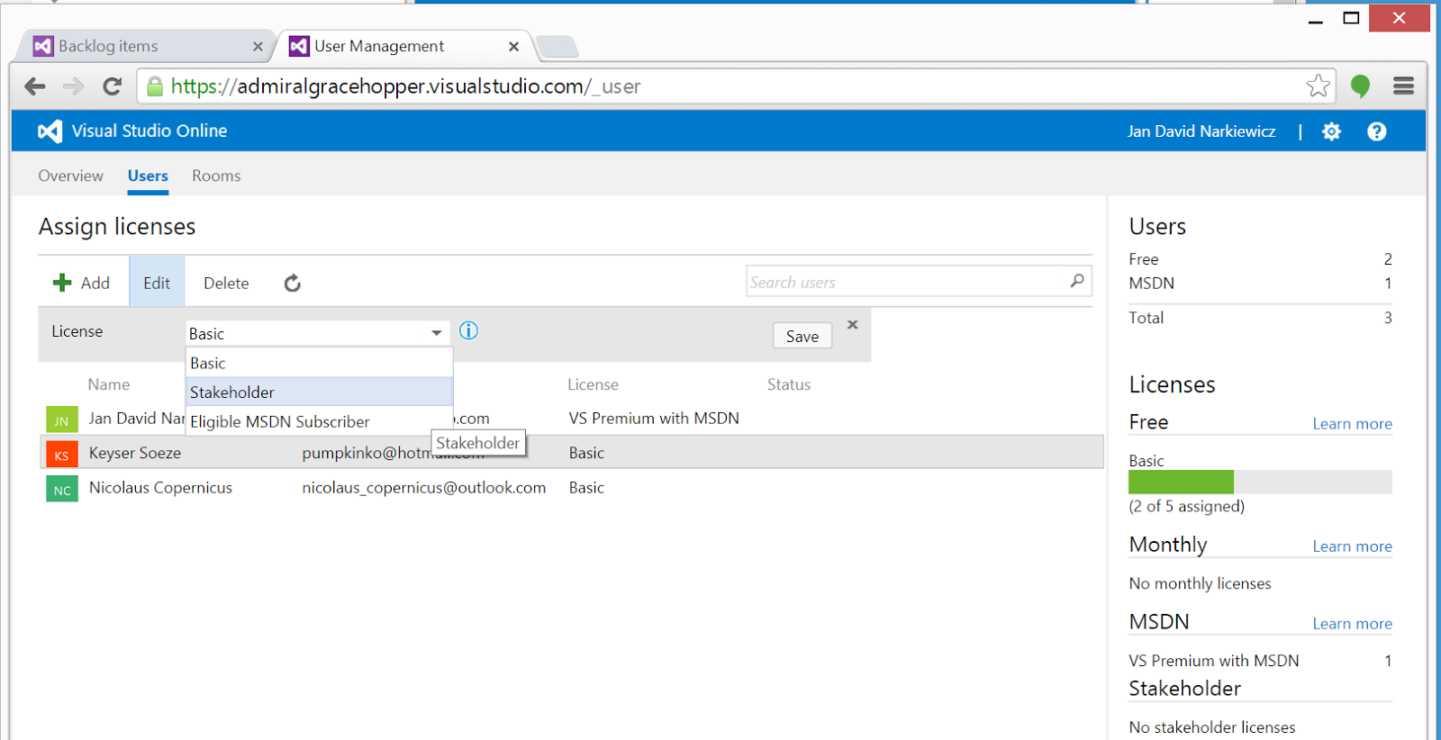The width and height of the screenshot is (1441, 740).
Task: Click the green extension icon in browser toolbar
Action: pyautogui.click(x=1360, y=86)
